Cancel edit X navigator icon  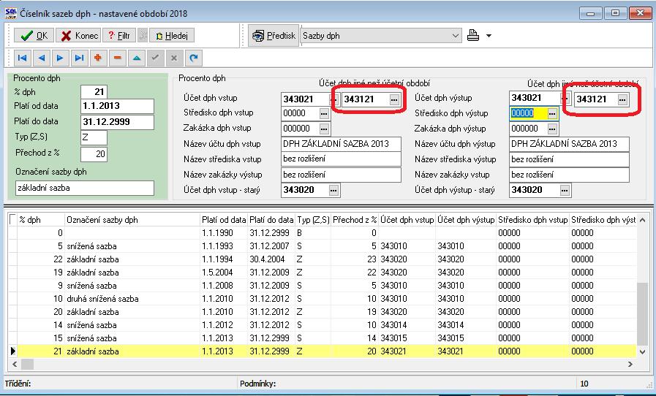(x=174, y=58)
